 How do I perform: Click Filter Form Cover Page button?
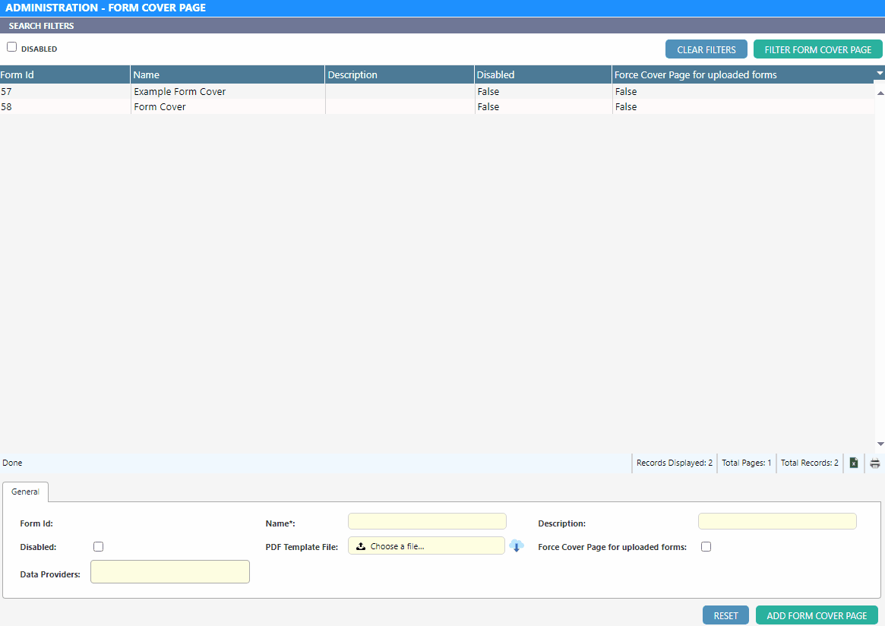coord(817,50)
